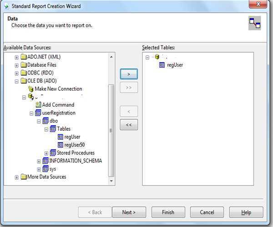Expand the More Data Sources node

17,177
